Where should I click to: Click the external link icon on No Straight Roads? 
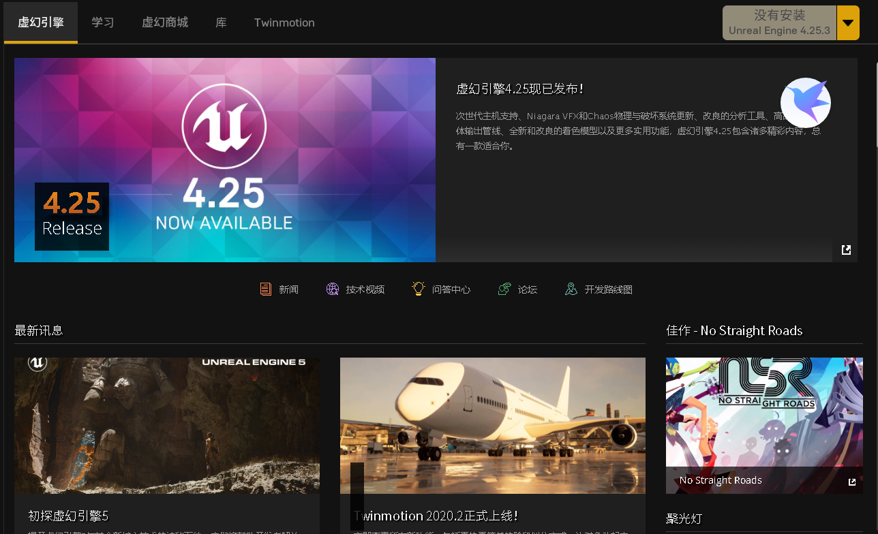pos(851,482)
